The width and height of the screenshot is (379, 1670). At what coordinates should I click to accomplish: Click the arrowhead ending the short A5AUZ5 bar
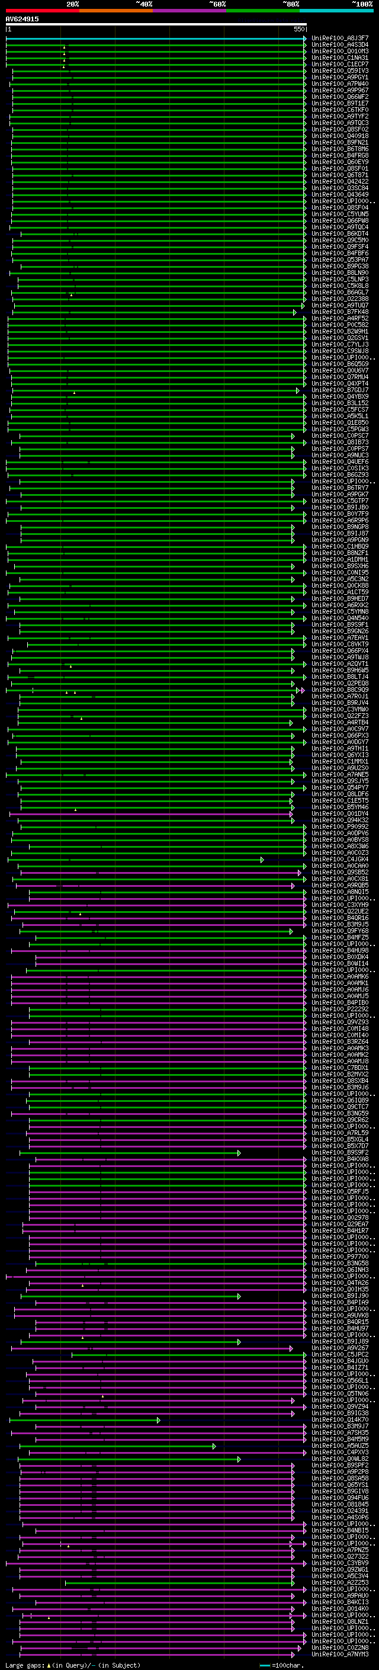point(214,1445)
